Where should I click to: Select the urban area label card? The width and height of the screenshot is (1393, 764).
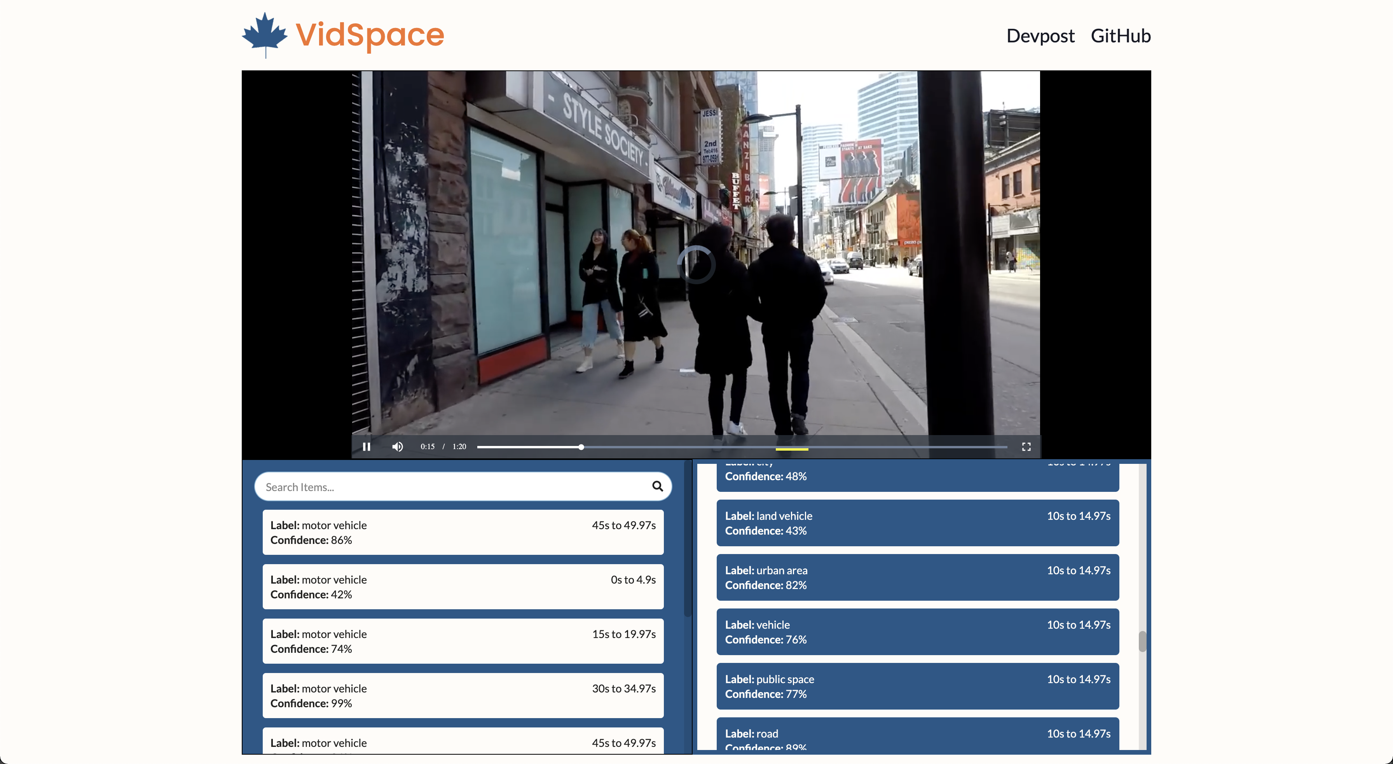pyautogui.click(x=917, y=577)
